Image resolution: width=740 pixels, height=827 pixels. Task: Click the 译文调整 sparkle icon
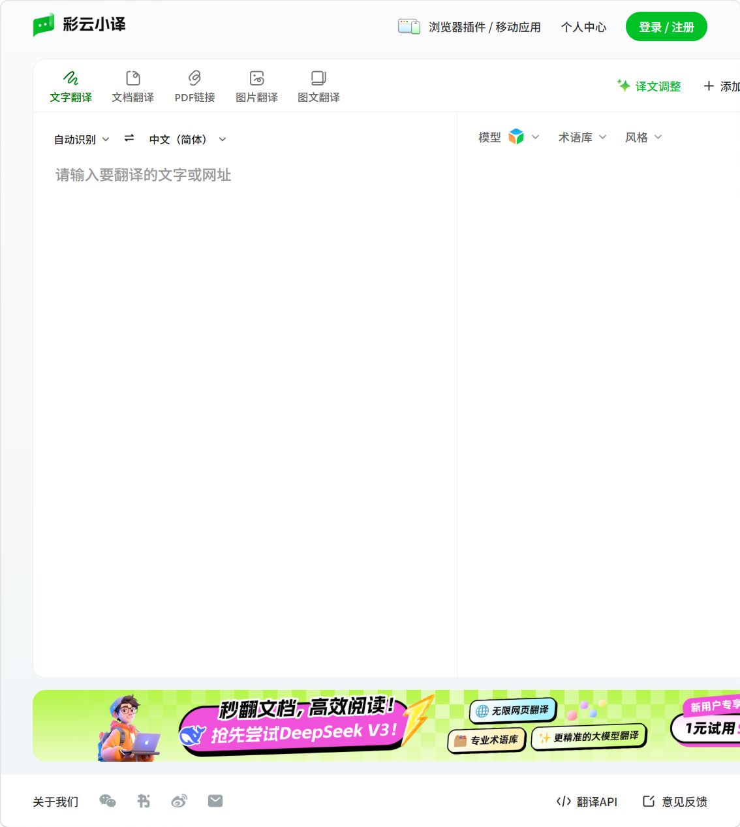(624, 86)
